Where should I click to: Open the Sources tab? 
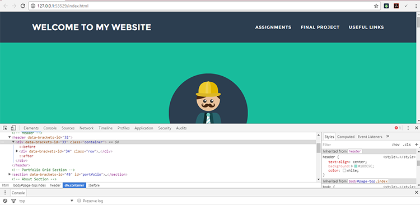click(x=68, y=128)
